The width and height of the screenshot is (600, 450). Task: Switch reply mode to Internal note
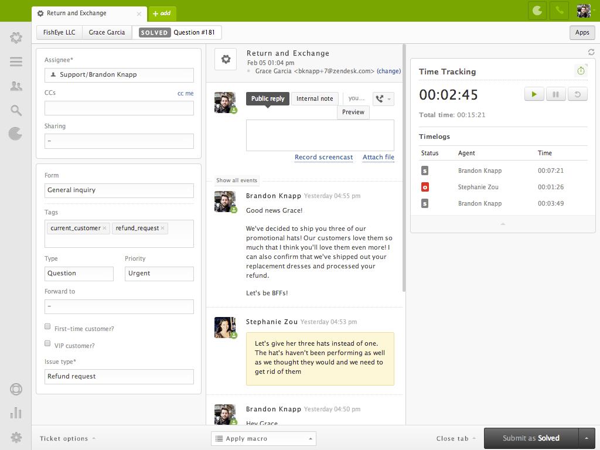(315, 98)
